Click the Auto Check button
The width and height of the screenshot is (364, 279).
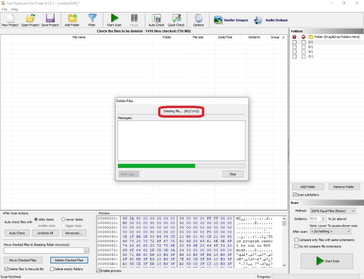point(17,233)
